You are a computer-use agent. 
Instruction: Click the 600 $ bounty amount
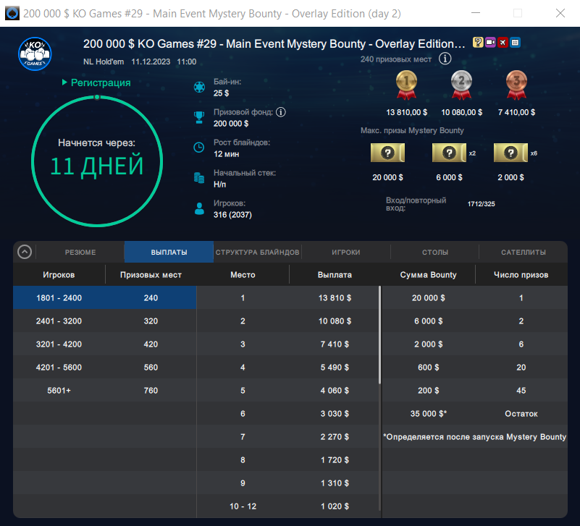429,368
